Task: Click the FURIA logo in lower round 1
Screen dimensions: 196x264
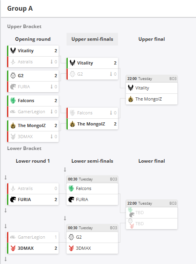Action: 13,199
